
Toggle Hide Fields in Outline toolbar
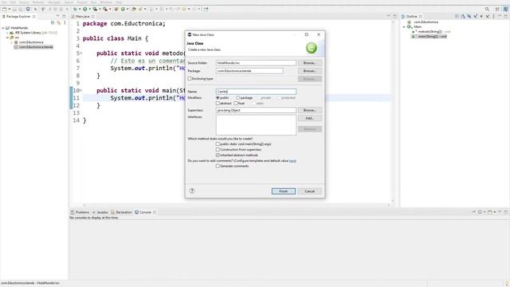tap(469, 16)
